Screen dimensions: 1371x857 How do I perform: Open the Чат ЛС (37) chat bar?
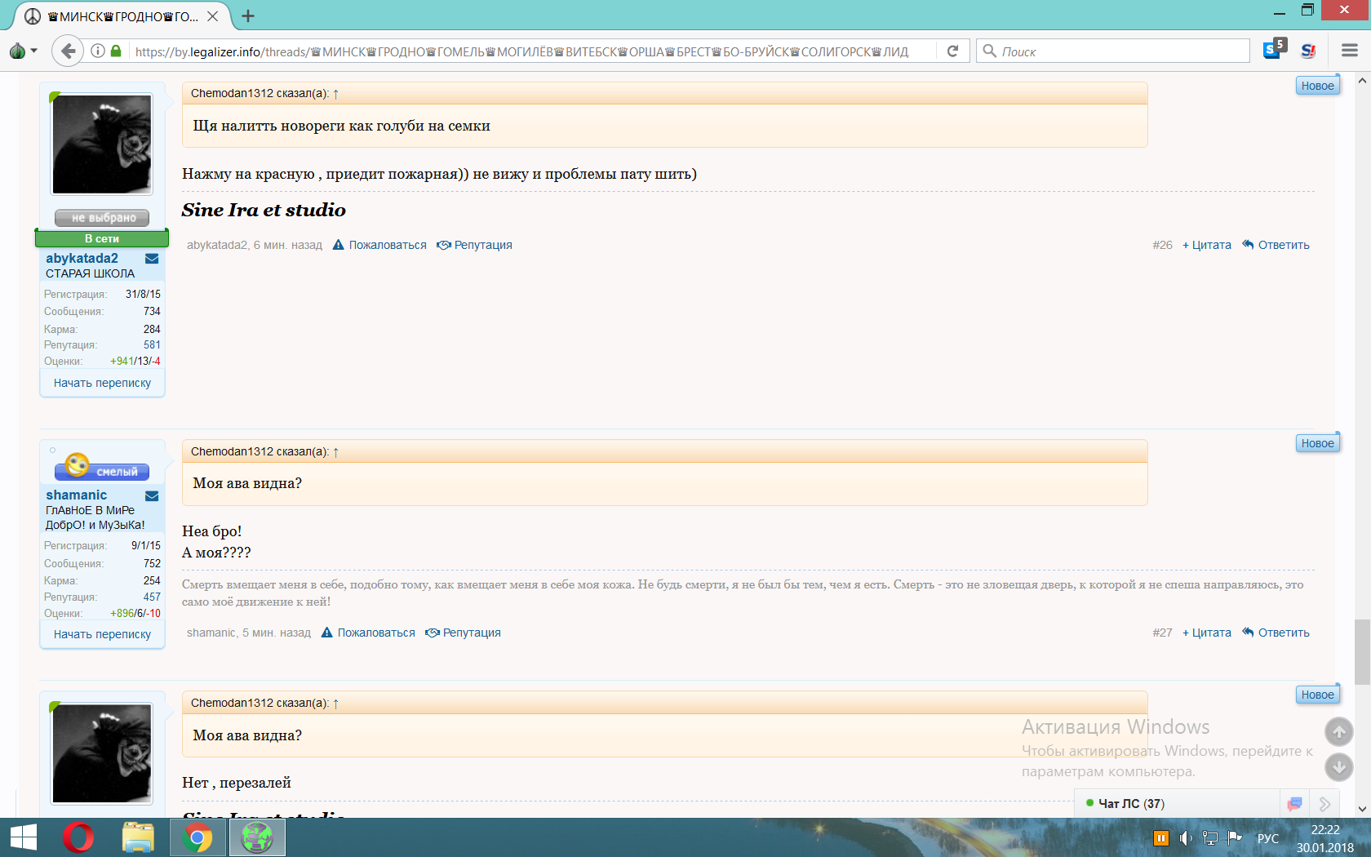pos(1130,804)
